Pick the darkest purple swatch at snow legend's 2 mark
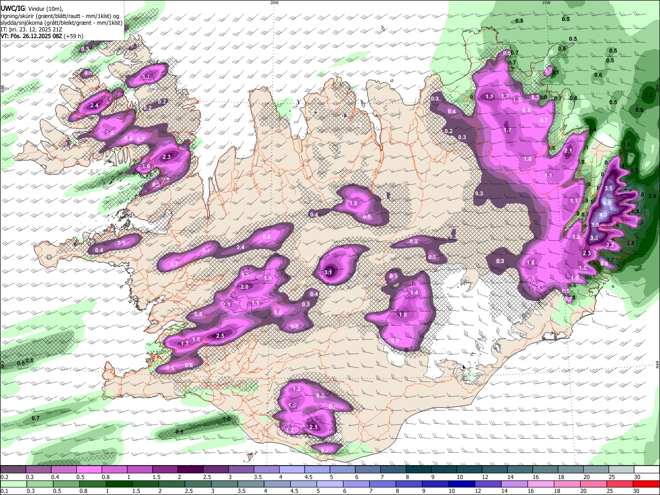The width and height of the screenshot is (660, 495). pyautogui.click(x=190, y=470)
